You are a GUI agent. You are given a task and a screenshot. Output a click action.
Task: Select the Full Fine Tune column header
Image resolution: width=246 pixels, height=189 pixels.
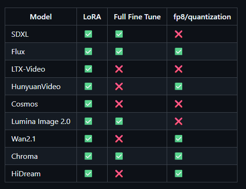click(x=137, y=17)
